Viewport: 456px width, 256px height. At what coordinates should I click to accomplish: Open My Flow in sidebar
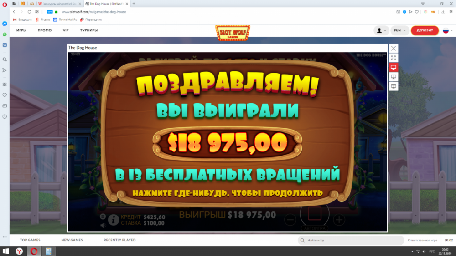(5, 70)
